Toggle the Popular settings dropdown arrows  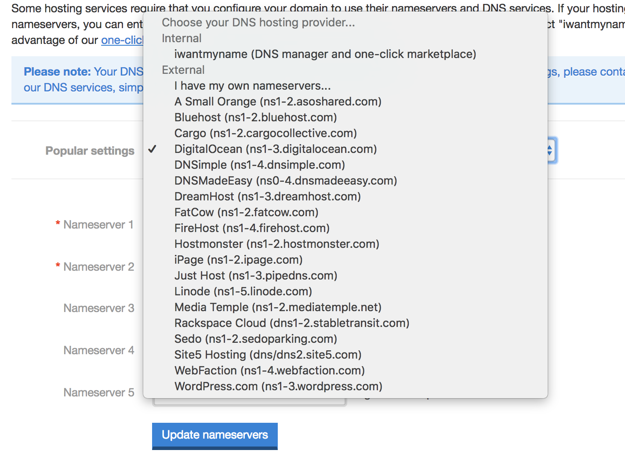click(551, 150)
